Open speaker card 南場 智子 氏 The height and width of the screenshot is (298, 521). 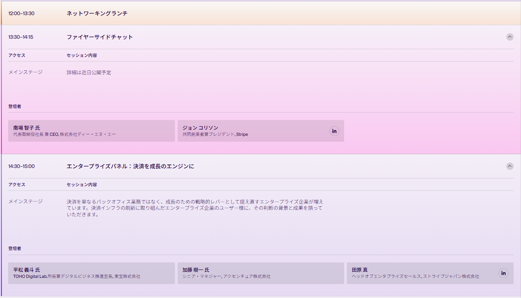click(91, 131)
